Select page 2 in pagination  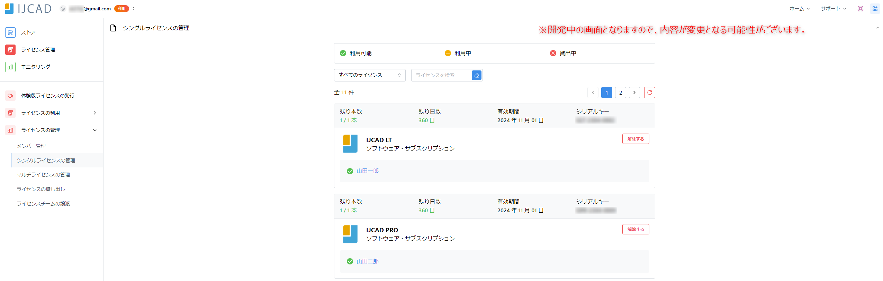click(x=621, y=93)
